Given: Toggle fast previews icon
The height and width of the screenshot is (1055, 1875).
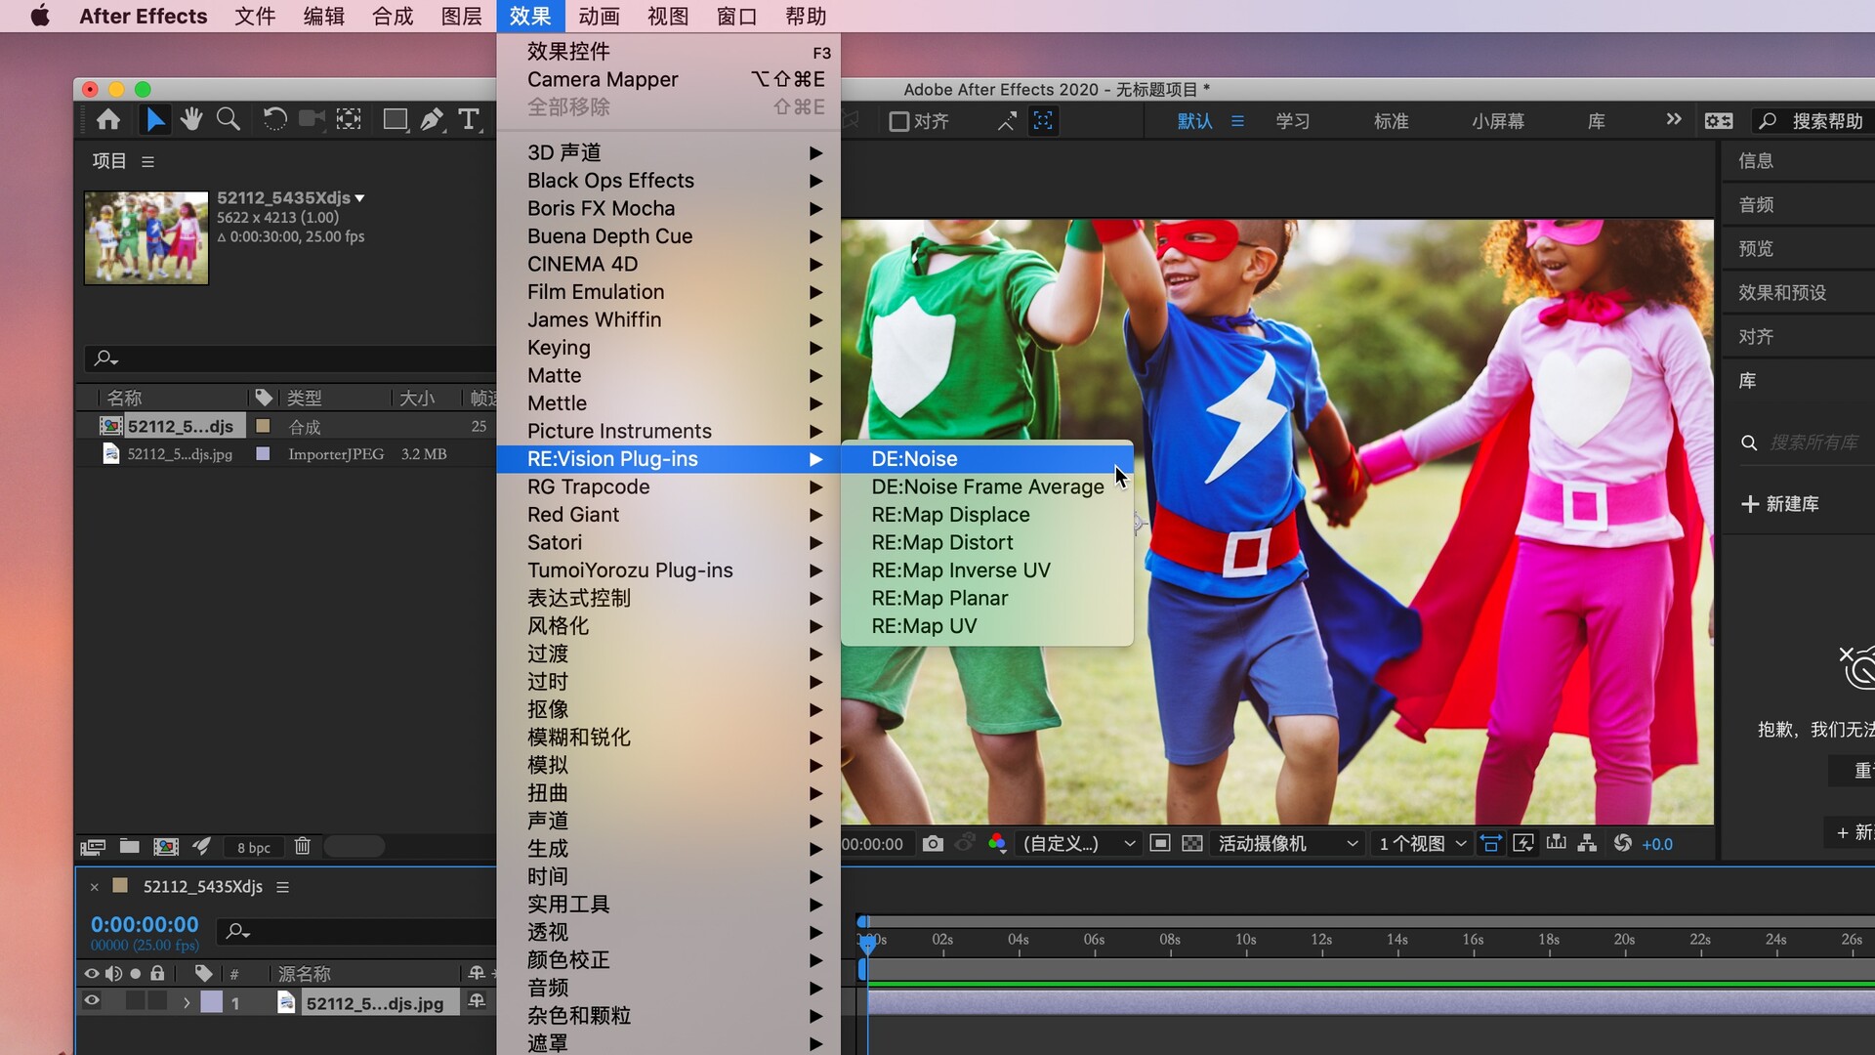Looking at the screenshot, I should click(x=1523, y=843).
